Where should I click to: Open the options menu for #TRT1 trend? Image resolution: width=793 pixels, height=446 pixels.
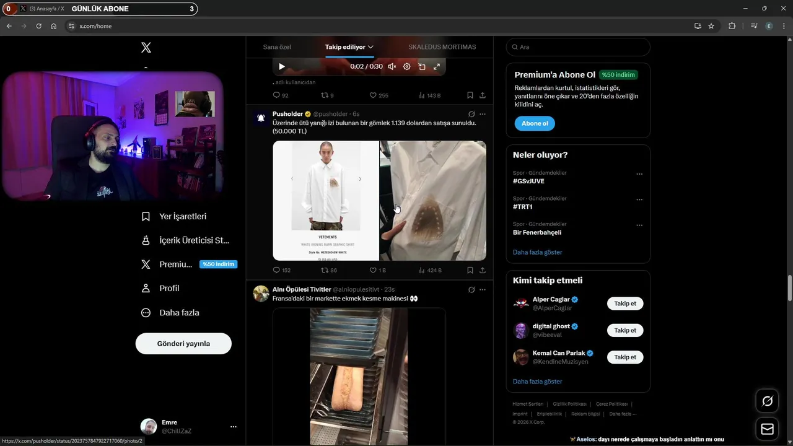[639, 199]
